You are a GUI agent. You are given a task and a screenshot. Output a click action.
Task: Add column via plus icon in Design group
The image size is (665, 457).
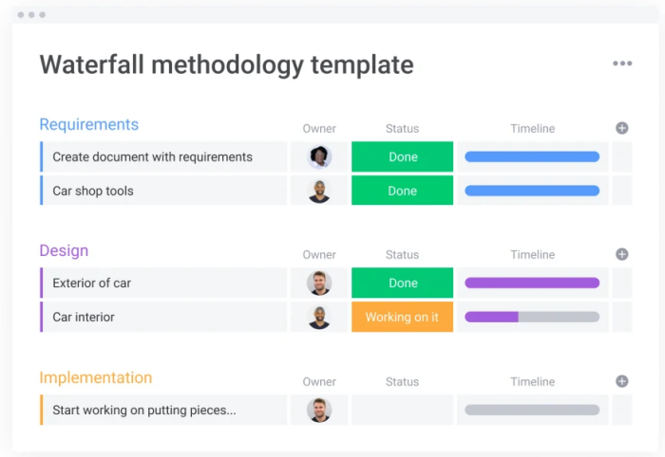tap(621, 254)
